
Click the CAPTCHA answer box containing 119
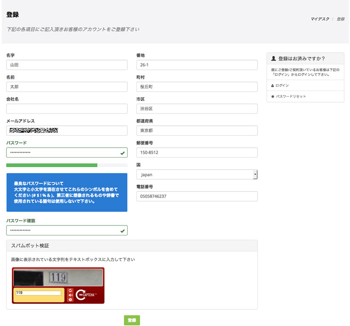point(38,293)
